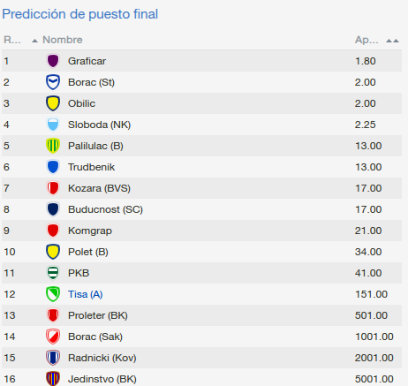Sort the table by Nombre header
Image resolution: width=408 pixels, height=386 pixels.
point(63,40)
